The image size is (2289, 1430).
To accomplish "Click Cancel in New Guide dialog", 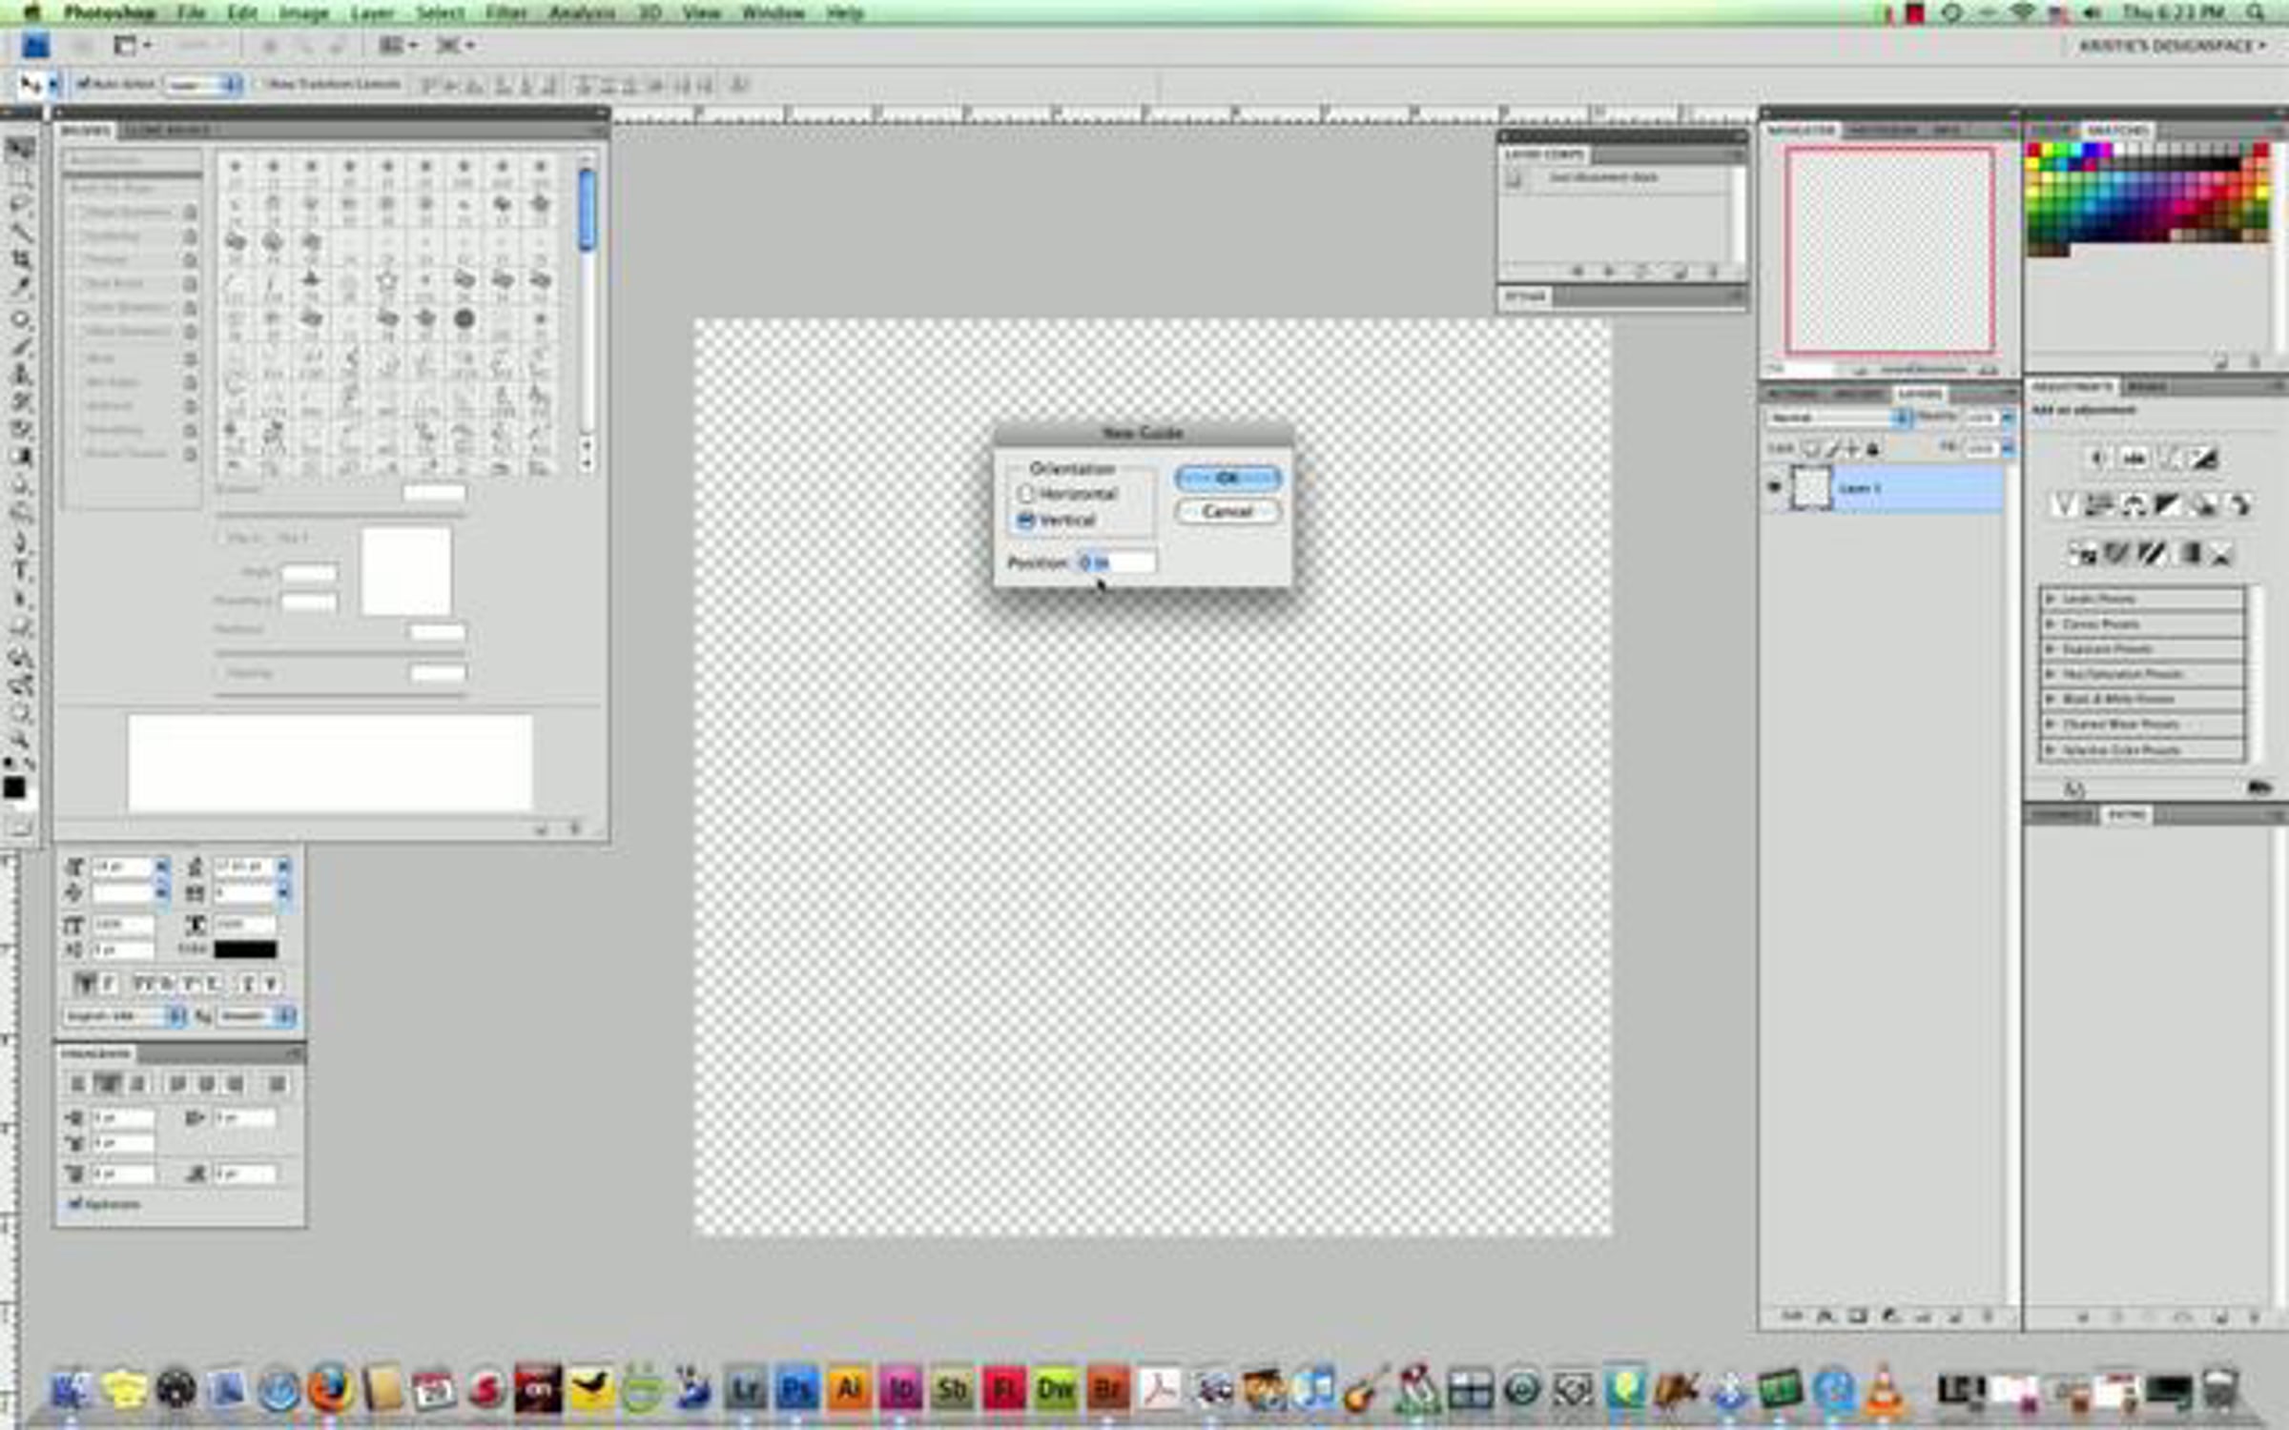I will (1227, 512).
